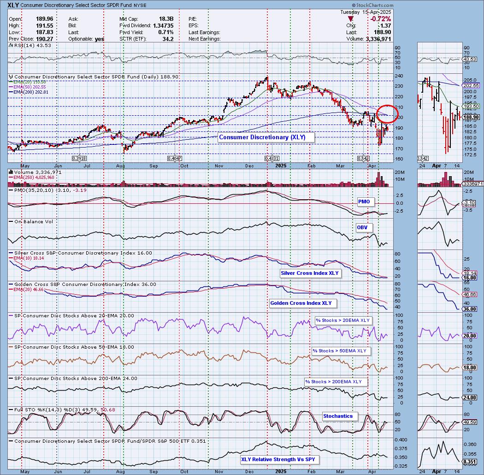Click the Volume value 3,336,971 in header
The width and height of the screenshot is (484, 475).
click(378, 39)
